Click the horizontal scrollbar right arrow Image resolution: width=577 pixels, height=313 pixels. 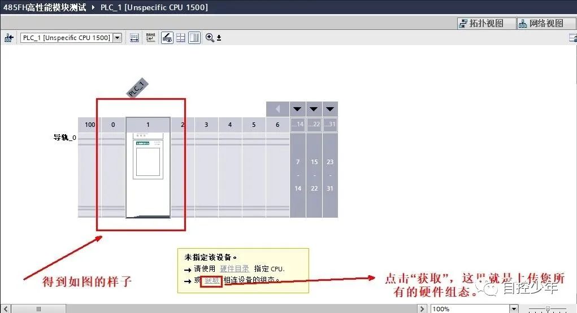coord(422,309)
